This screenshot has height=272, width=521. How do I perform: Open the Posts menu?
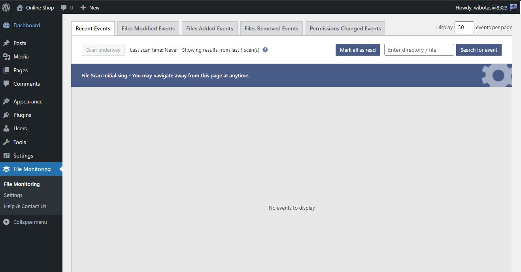click(31, 43)
